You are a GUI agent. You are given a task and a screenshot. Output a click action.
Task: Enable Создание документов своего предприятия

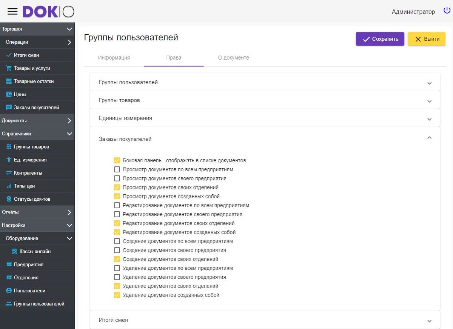click(x=117, y=250)
